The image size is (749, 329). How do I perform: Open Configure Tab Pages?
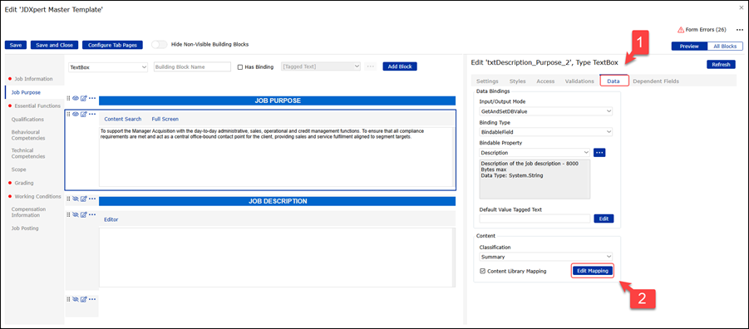112,45
